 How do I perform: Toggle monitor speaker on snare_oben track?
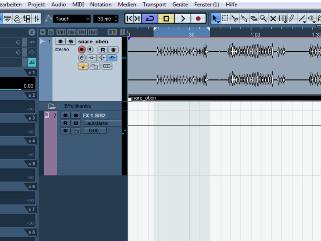(x=90, y=49)
